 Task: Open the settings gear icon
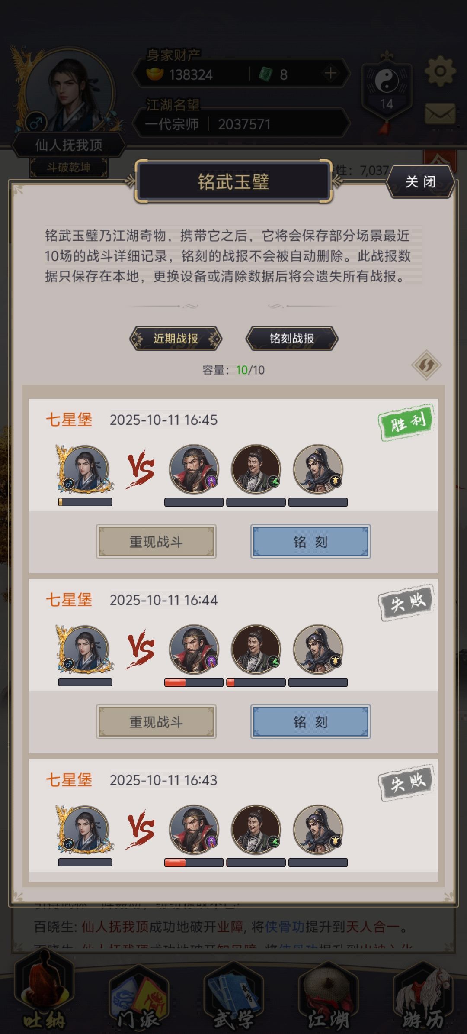[440, 71]
